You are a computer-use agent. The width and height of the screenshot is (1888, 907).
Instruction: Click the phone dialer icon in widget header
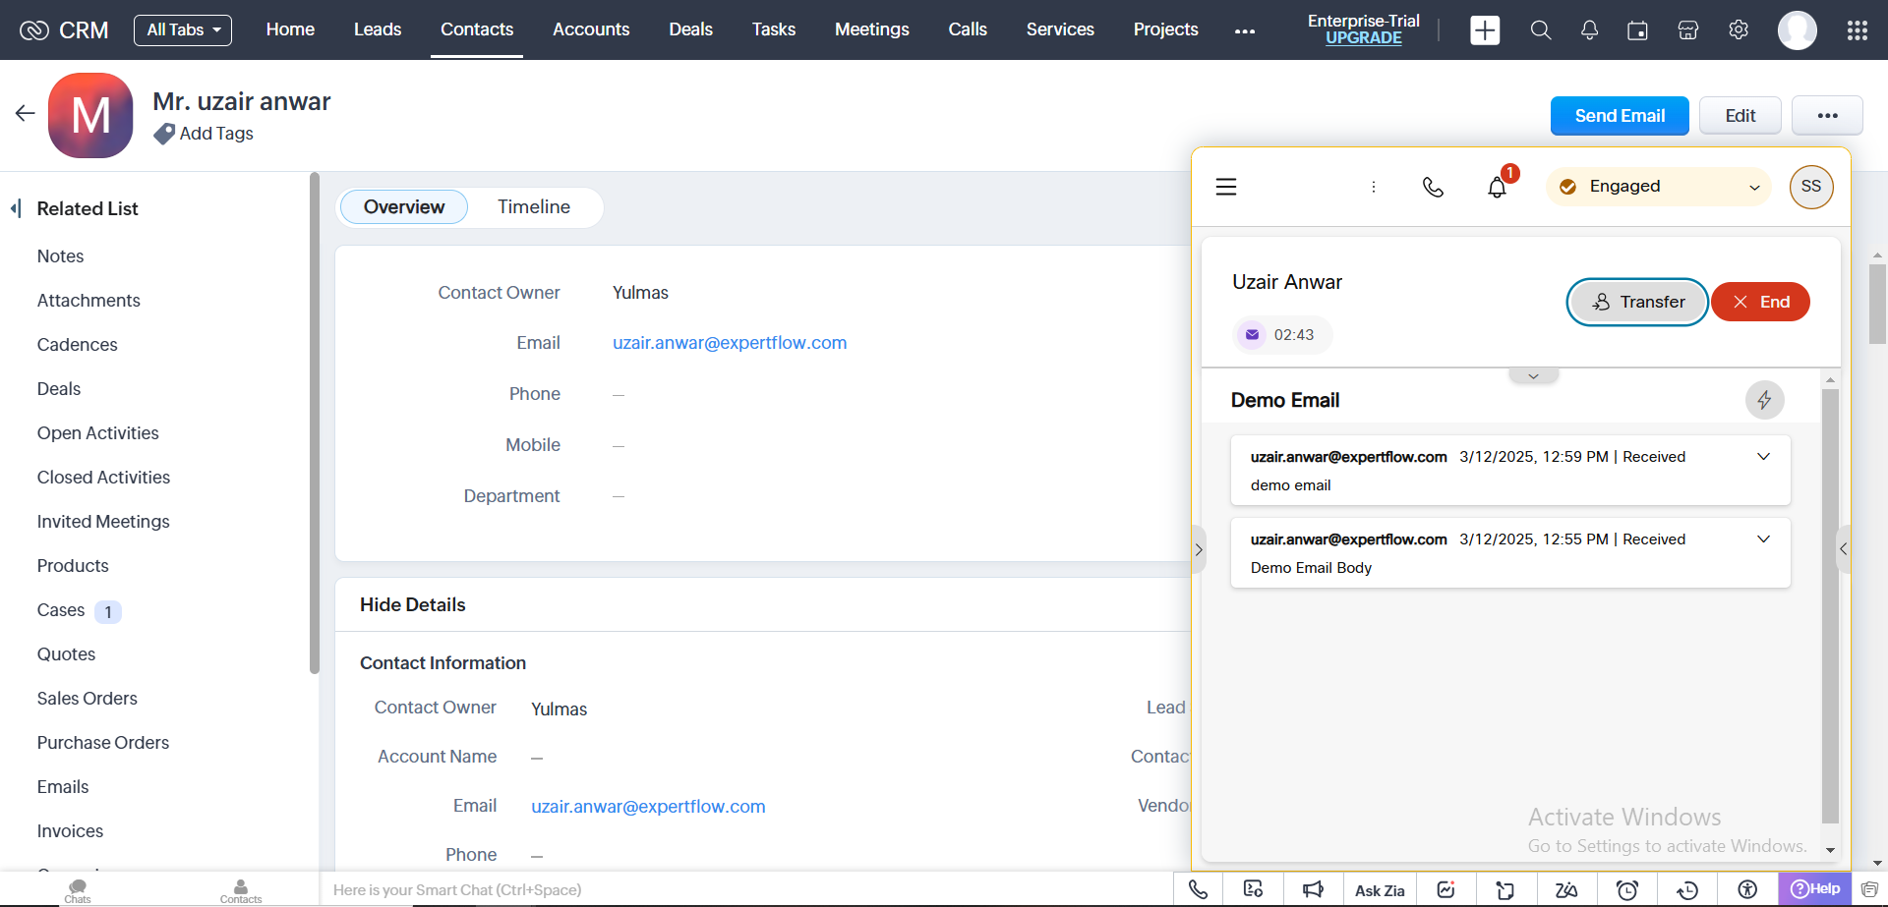[1433, 187]
